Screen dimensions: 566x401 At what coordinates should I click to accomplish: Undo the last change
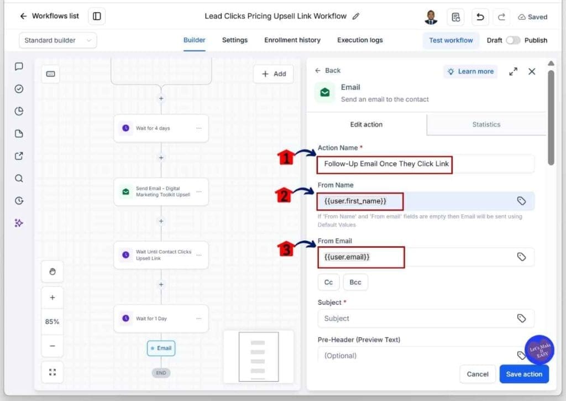tap(480, 17)
